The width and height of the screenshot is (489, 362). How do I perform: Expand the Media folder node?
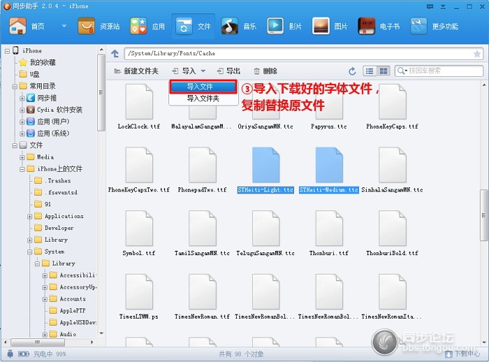click(x=22, y=158)
